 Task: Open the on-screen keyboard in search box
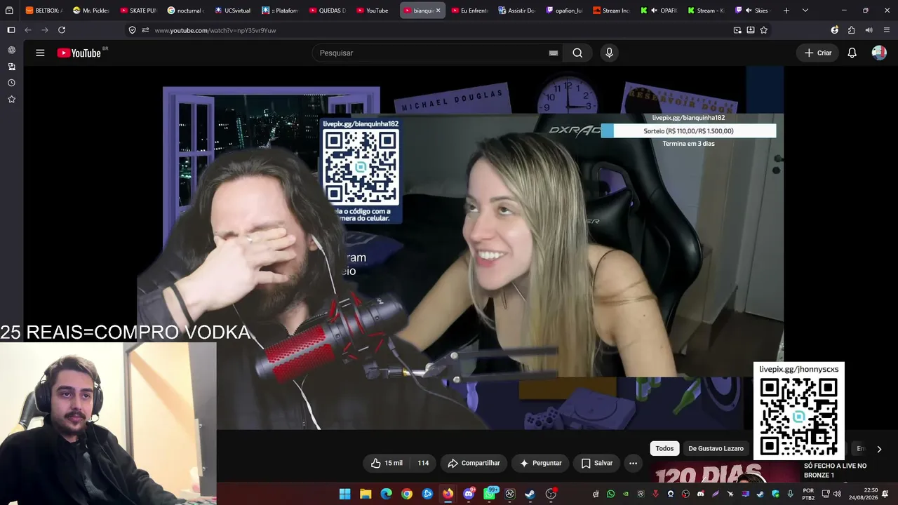(x=554, y=53)
